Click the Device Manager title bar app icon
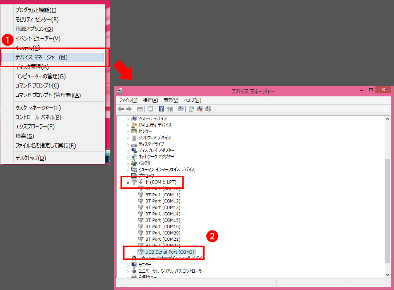 [120, 91]
